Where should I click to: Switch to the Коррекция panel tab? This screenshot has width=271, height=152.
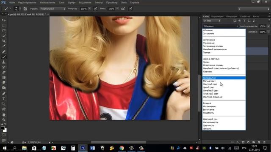[217, 16]
